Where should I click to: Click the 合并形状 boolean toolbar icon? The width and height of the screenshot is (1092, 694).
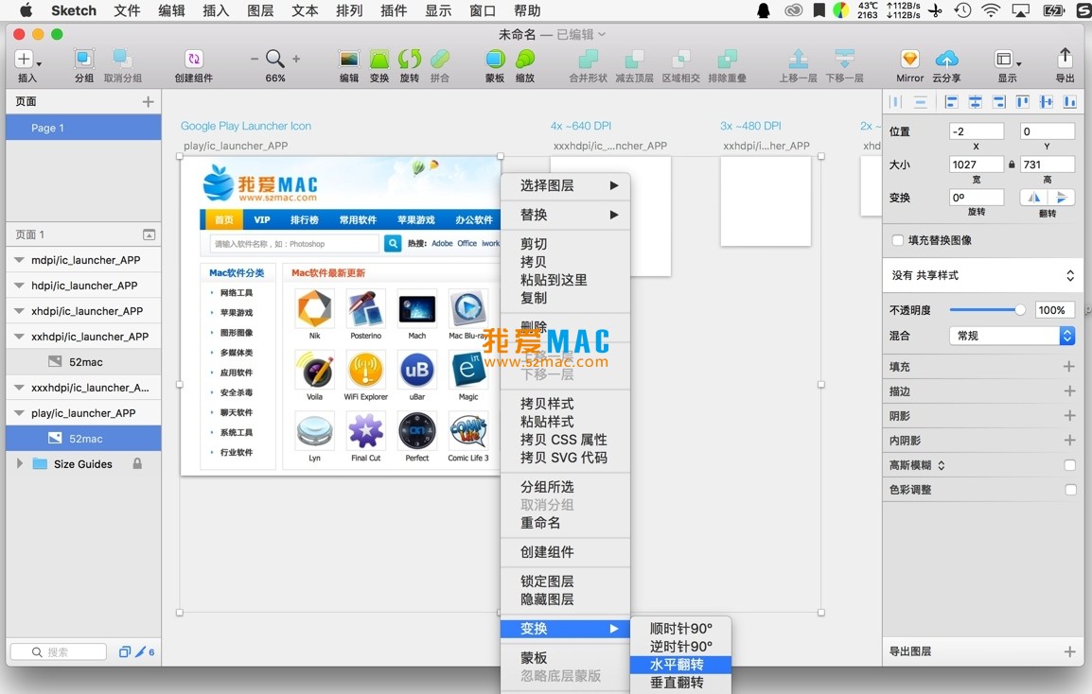tap(588, 60)
